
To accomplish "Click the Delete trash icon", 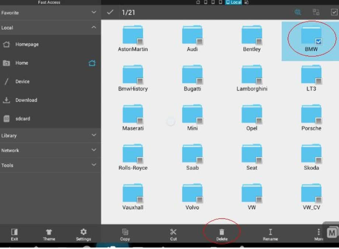I will tap(222, 232).
